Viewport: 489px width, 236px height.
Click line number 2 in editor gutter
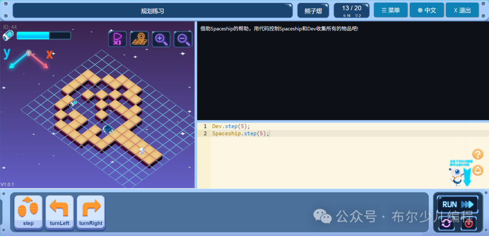[x=205, y=133]
